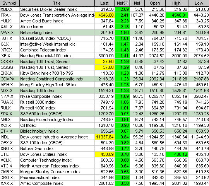The width and height of the screenshot is (209, 186).
Task: Select Russell 3000 Index title
Action: tap(38, 102)
